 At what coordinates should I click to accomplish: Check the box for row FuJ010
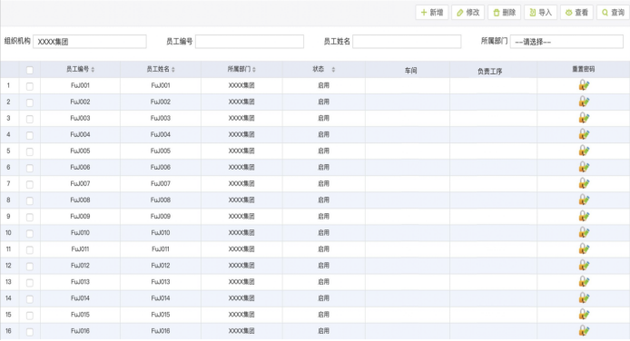(x=30, y=233)
